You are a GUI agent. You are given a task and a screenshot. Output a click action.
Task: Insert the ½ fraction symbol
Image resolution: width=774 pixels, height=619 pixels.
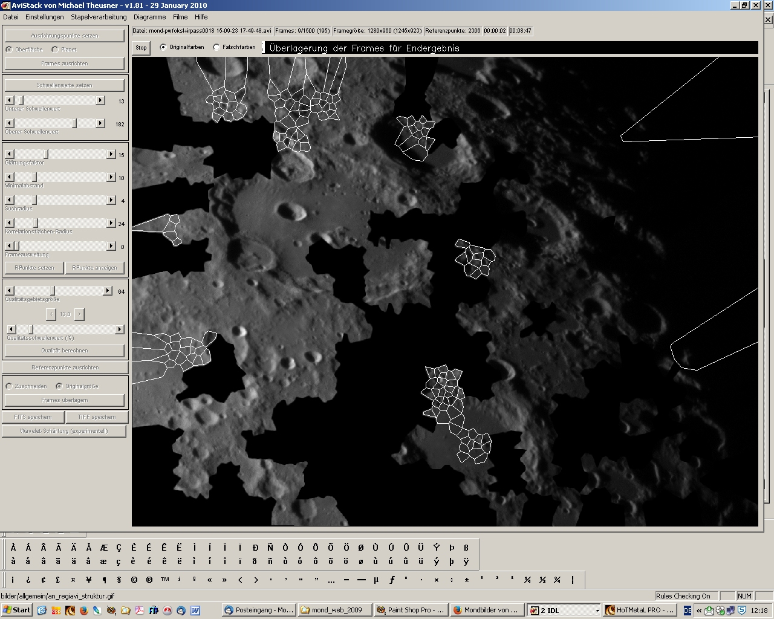pos(542,580)
